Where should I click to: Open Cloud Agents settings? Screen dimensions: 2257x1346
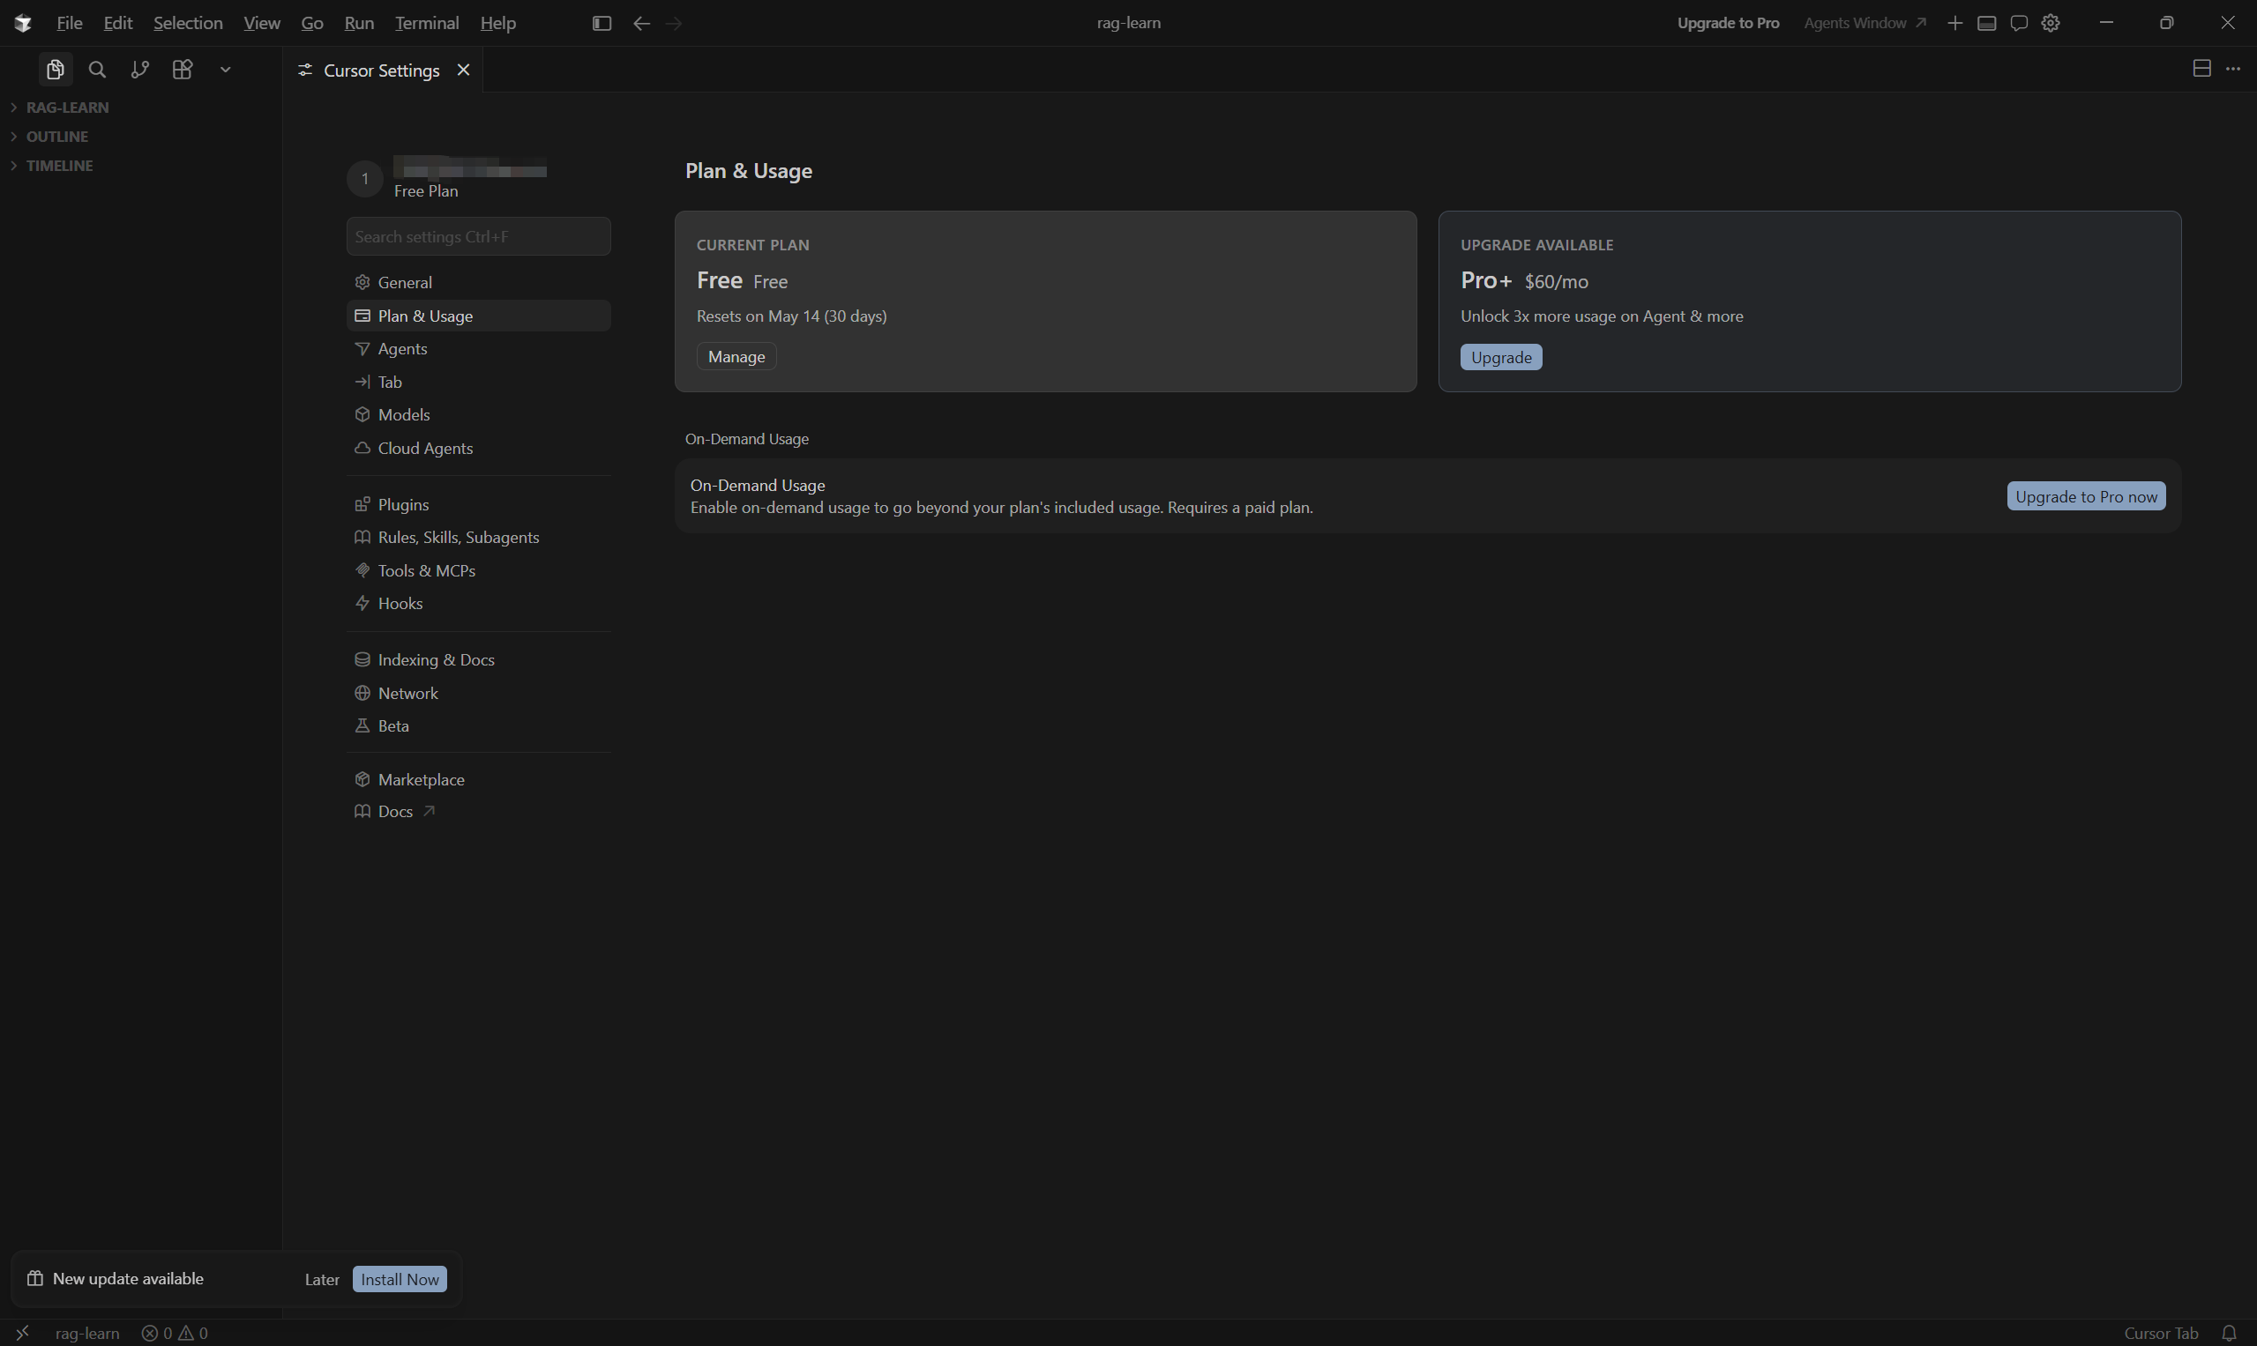(x=478, y=448)
